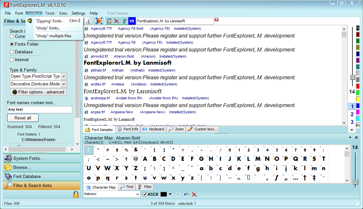Choose "Unzip" multiple files menu entry

coord(54,36)
